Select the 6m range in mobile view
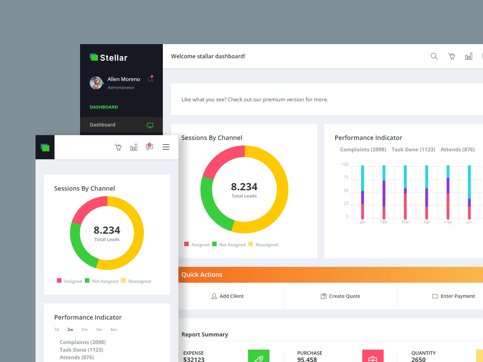Viewport: 483px width, 362px height. pyautogui.click(x=114, y=330)
